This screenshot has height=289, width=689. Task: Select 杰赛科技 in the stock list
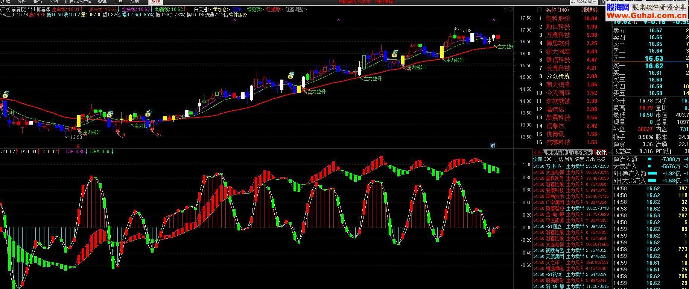click(558, 142)
